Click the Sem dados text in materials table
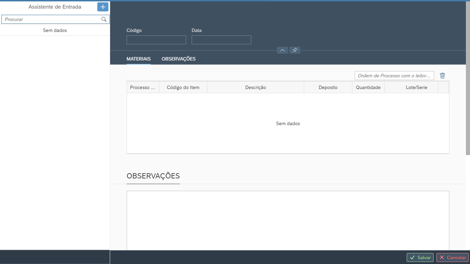 tap(288, 124)
